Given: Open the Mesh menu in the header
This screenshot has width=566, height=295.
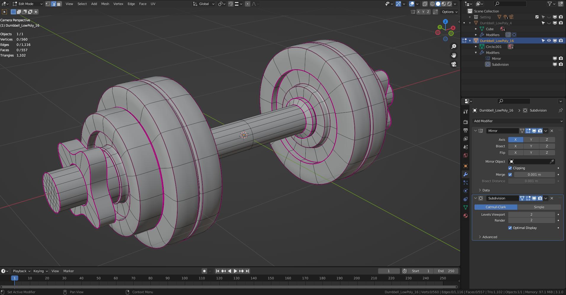Looking at the screenshot, I should (105, 4).
